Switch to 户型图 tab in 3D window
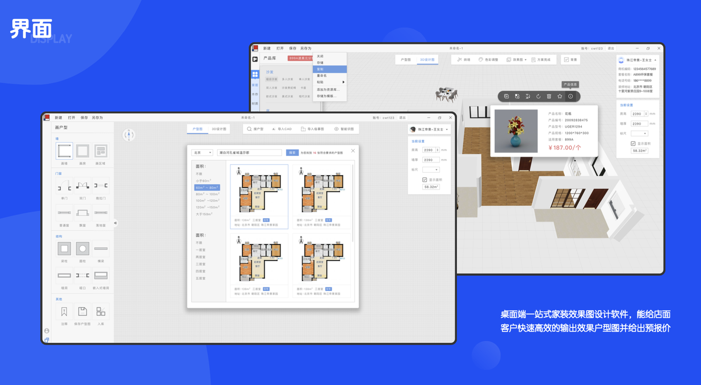The image size is (701, 385). coord(406,60)
